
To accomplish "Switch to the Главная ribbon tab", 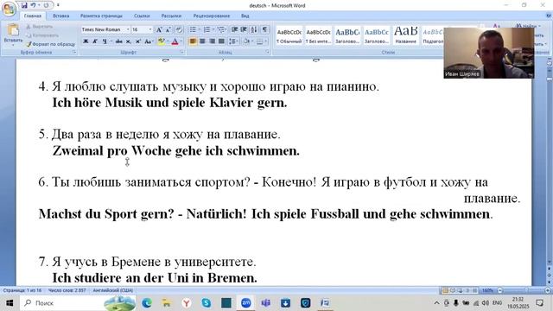I will [x=33, y=16].
